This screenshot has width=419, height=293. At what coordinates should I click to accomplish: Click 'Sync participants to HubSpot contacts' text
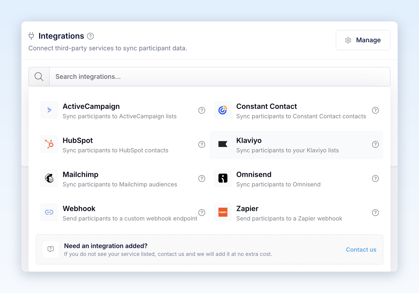pyautogui.click(x=115, y=150)
